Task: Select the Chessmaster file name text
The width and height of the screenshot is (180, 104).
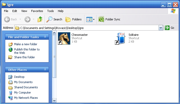Action: (80, 35)
